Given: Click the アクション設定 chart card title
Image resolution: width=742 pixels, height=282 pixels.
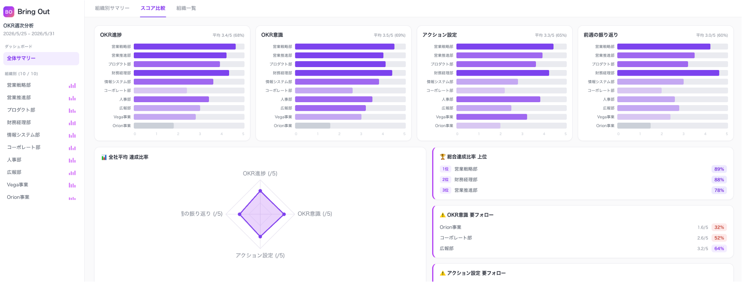Looking at the screenshot, I should pos(439,35).
